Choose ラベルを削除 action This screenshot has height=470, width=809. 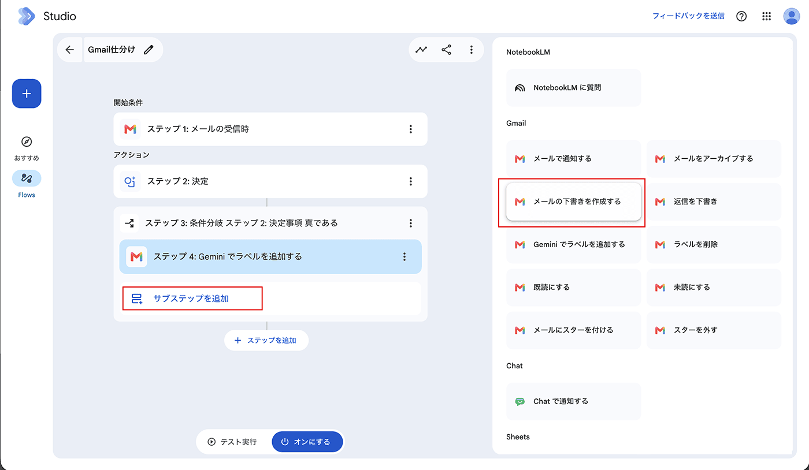tap(714, 244)
